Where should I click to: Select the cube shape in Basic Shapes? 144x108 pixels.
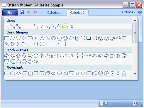point(83,38)
